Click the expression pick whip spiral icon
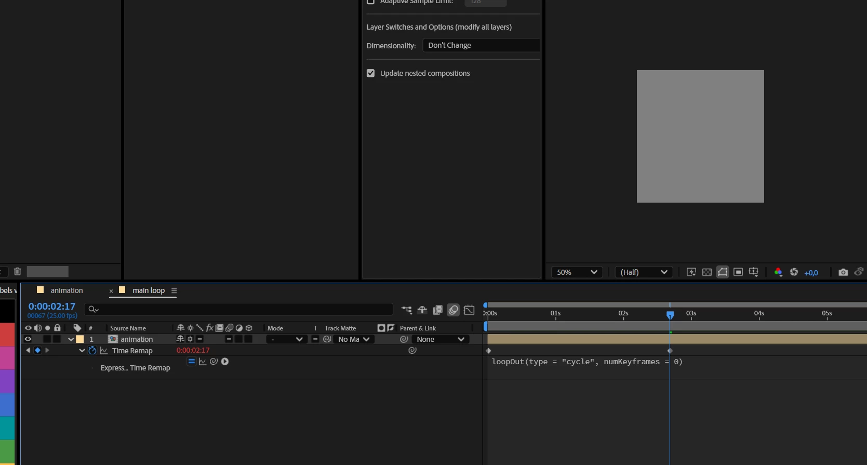 coord(214,362)
